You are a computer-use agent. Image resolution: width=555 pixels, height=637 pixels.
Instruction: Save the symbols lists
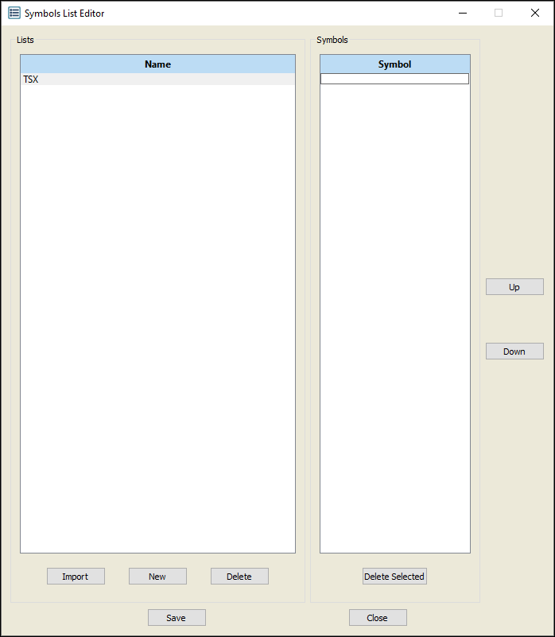(x=177, y=618)
